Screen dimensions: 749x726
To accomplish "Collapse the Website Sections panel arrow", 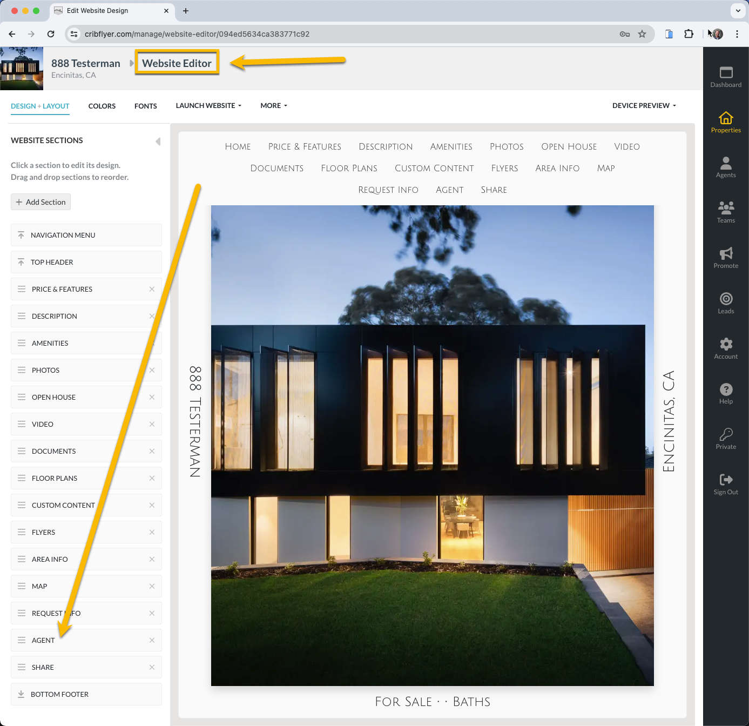I will (158, 141).
